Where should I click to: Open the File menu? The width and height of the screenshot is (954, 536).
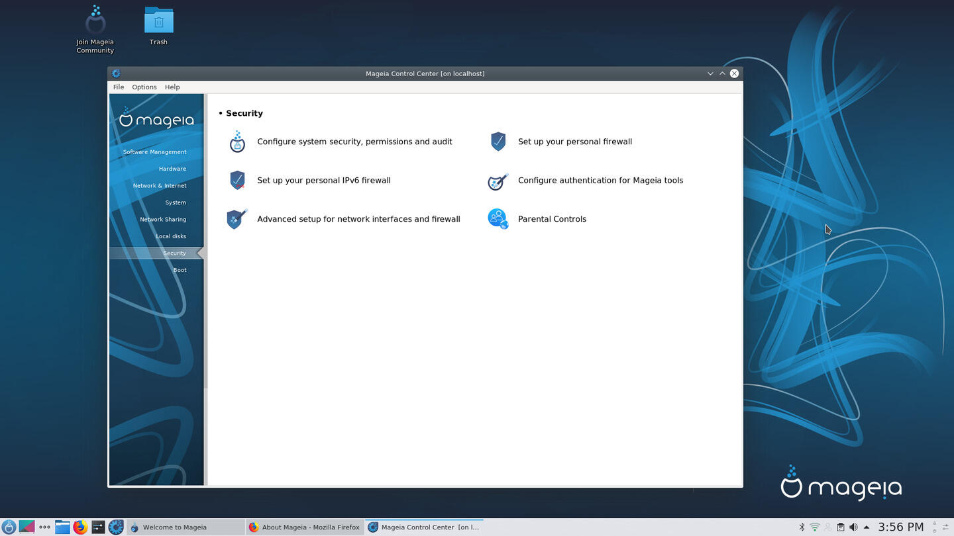point(119,87)
